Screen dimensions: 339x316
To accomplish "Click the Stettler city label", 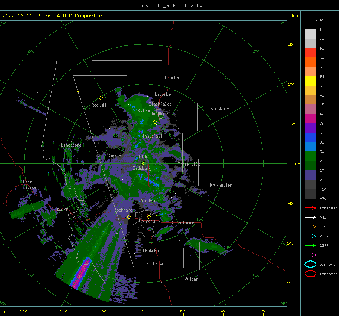I will 220,109.
